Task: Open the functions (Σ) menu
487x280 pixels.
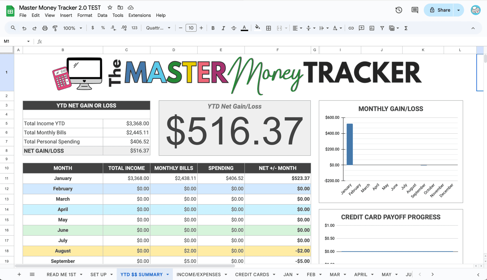Action: (406, 28)
